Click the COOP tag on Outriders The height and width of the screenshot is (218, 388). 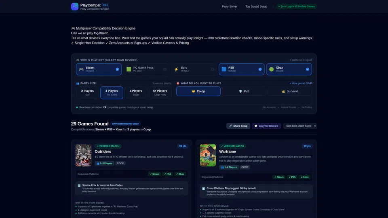pos(120,163)
